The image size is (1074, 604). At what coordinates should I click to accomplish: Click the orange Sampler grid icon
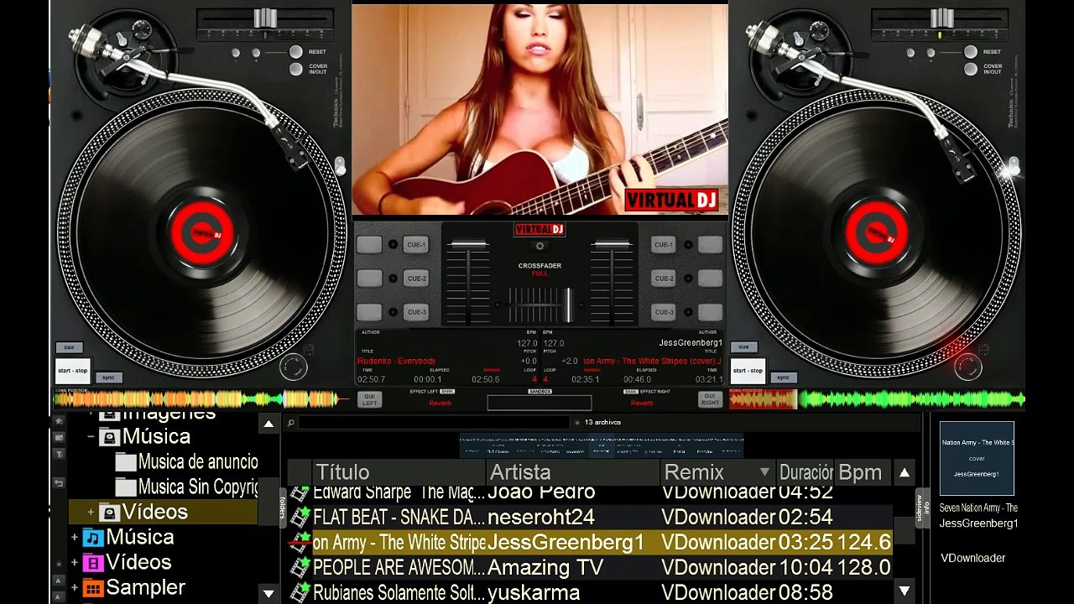(93, 588)
